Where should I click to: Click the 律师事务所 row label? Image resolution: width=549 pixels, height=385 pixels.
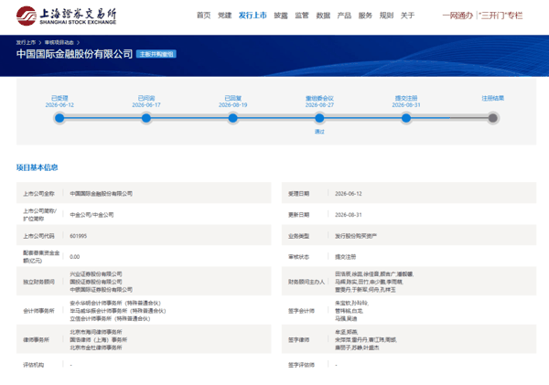click(36, 339)
